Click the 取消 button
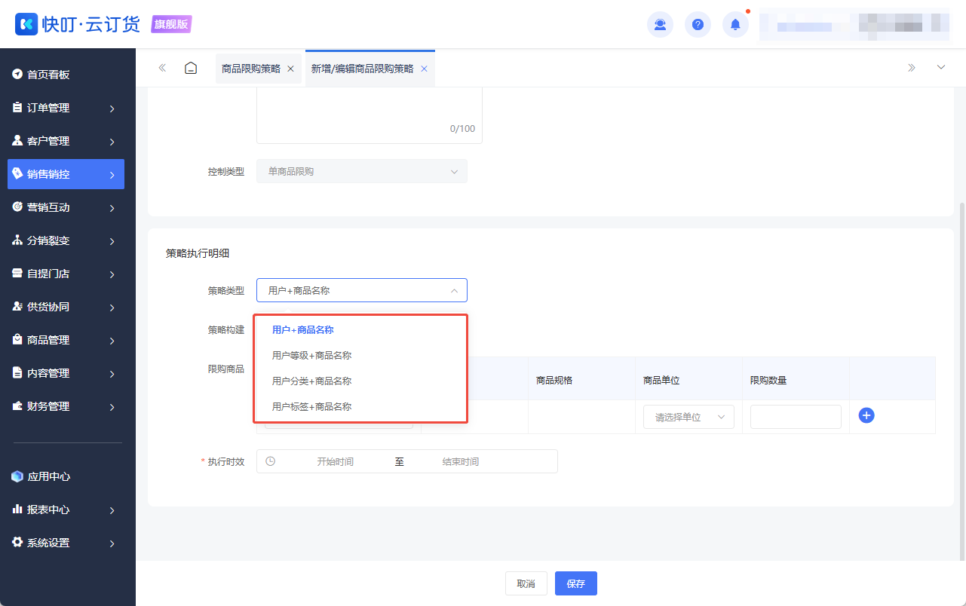The image size is (966, 606). coord(526,583)
